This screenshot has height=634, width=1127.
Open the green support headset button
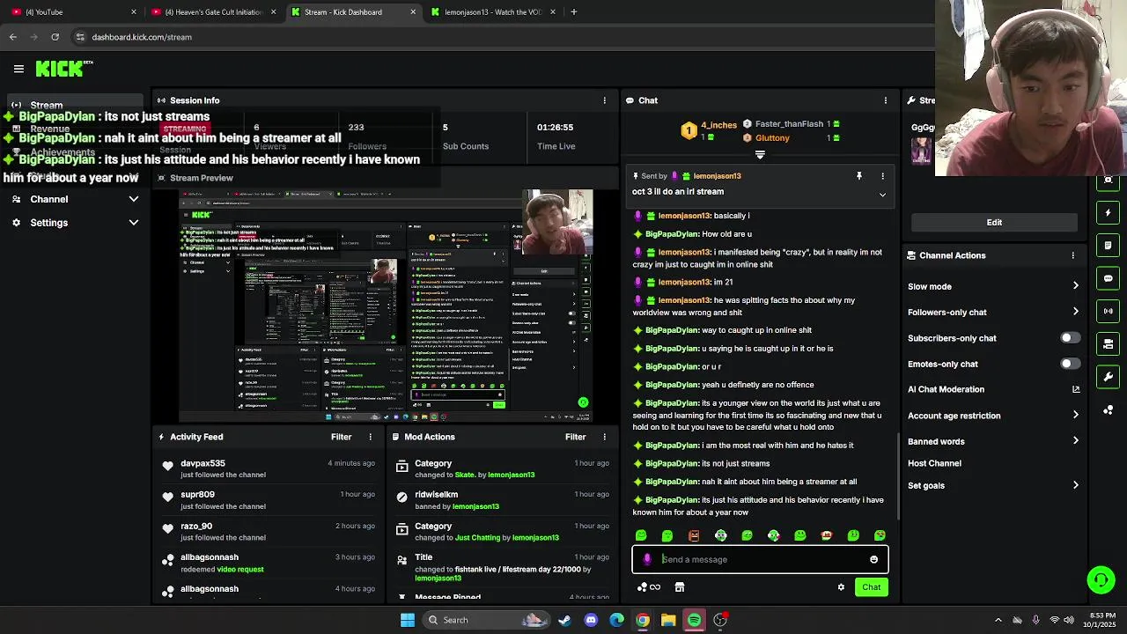1101,580
